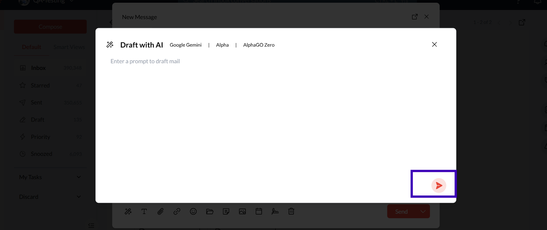The image size is (547, 230).
Task: Insert a link in the compose toolbar
Action: tap(177, 211)
